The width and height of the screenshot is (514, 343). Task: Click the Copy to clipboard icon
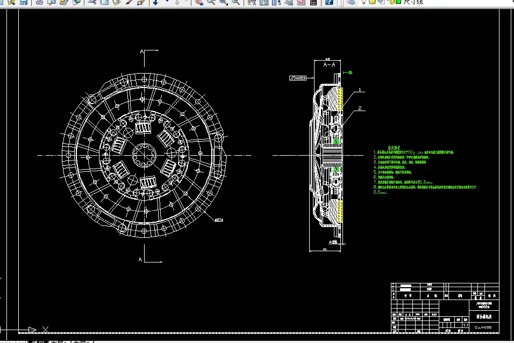104,2
